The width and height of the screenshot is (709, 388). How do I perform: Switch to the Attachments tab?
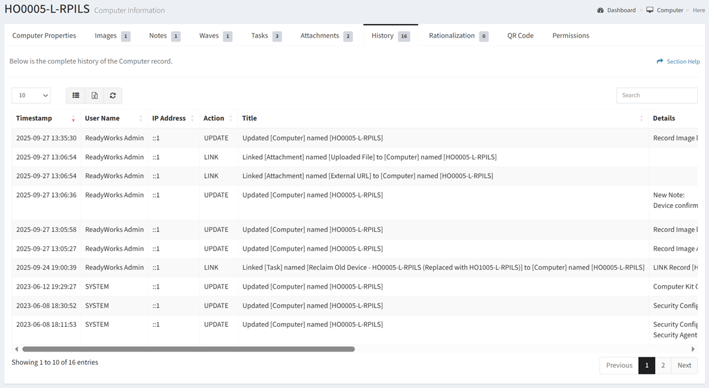(326, 36)
